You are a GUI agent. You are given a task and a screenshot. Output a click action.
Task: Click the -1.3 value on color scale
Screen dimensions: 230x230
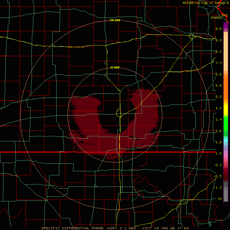point(217,188)
